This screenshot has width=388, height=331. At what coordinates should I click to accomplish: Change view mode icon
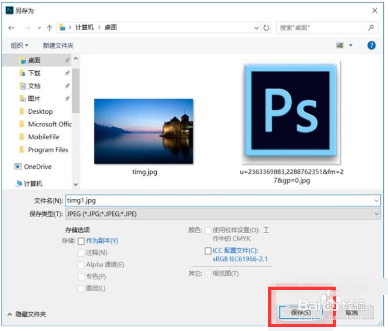(x=340, y=45)
